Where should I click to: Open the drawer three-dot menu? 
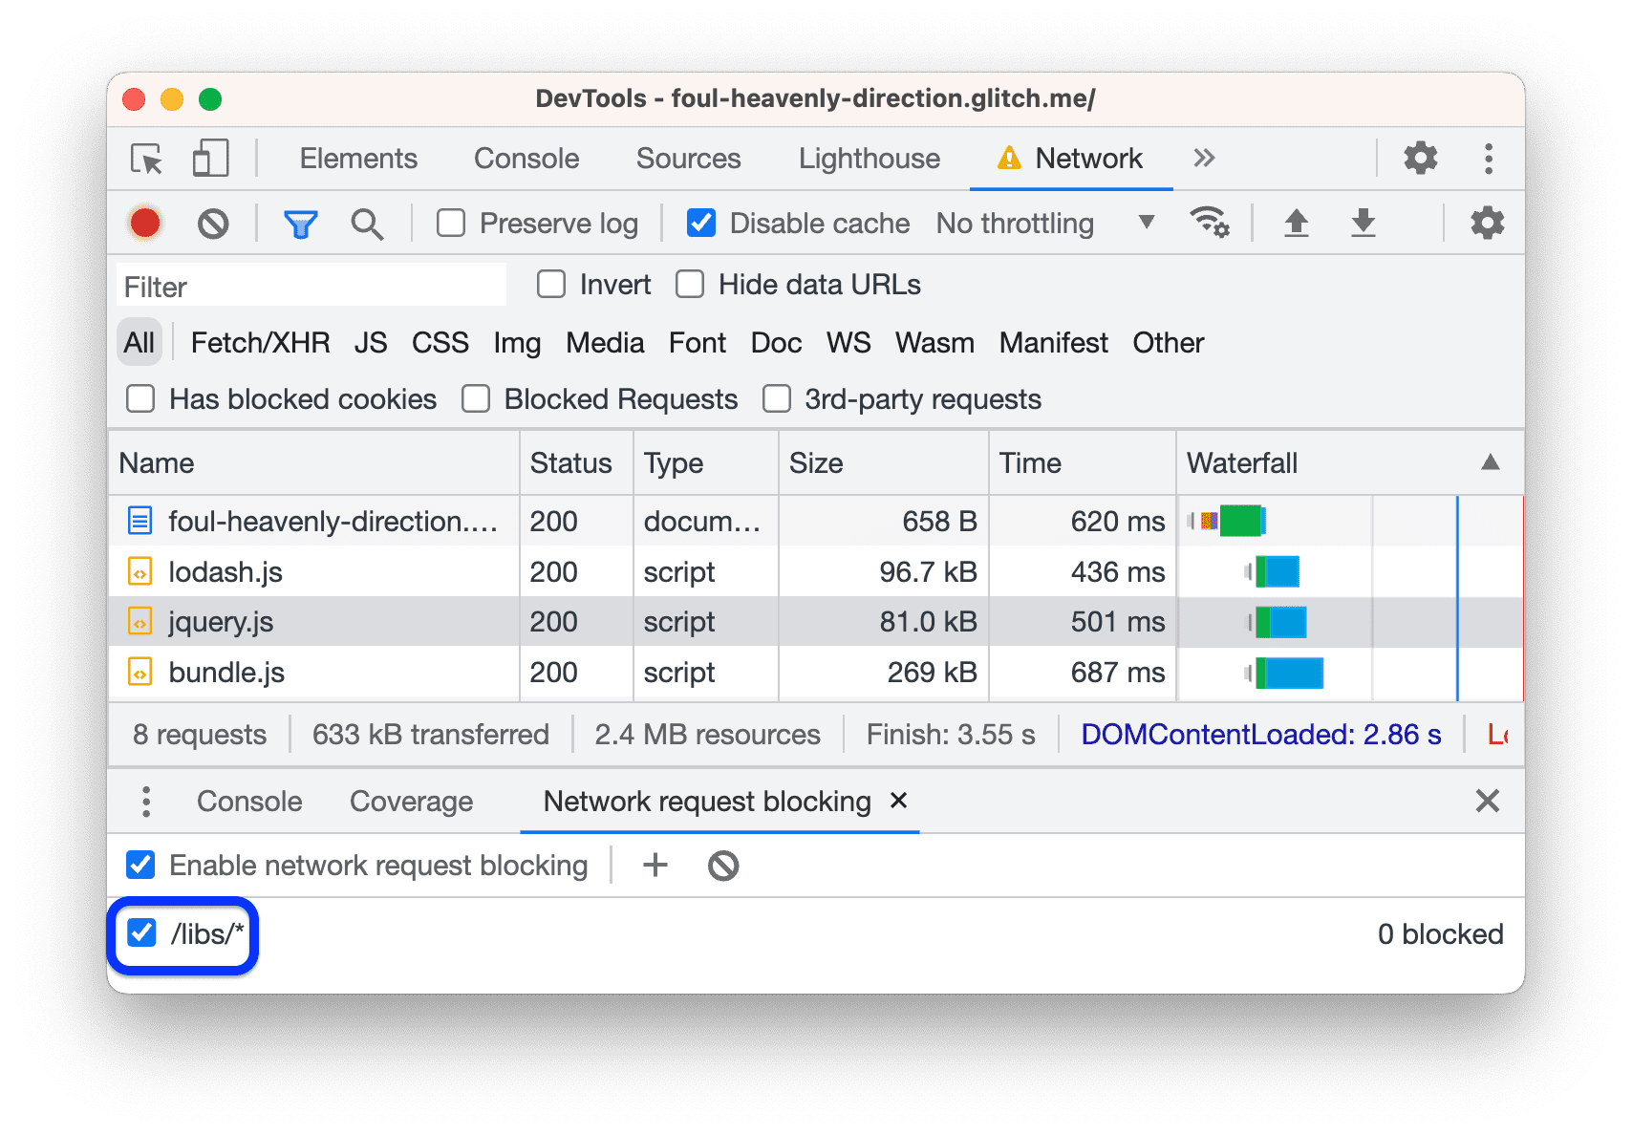tap(146, 802)
